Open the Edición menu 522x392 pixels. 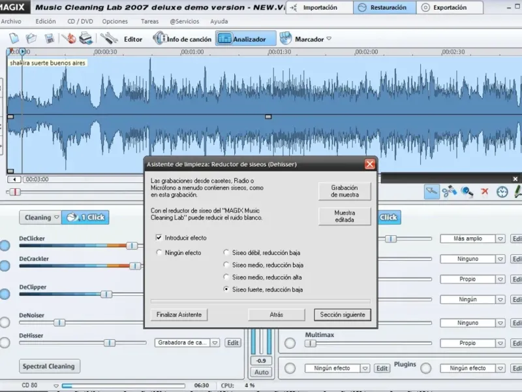coord(46,22)
